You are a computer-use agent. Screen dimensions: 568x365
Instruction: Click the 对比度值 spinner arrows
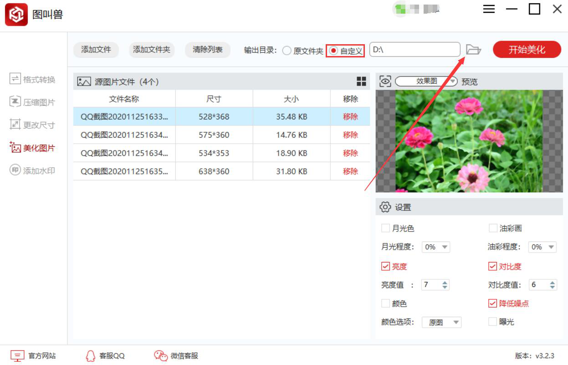pos(552,285)
